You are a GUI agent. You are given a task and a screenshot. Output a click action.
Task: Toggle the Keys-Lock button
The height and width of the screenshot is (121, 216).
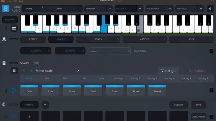point(126,9)
